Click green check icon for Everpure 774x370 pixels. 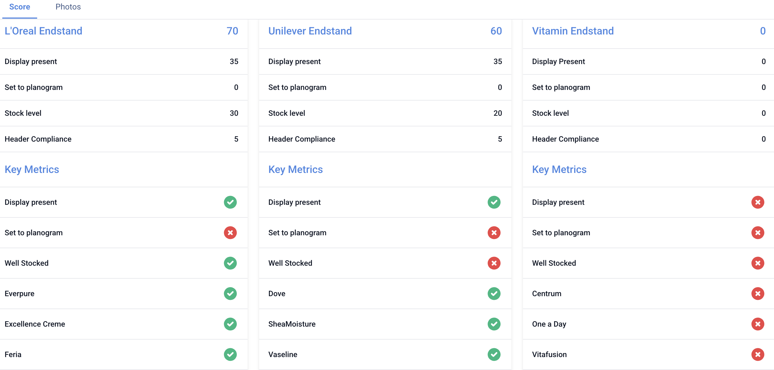230,294
